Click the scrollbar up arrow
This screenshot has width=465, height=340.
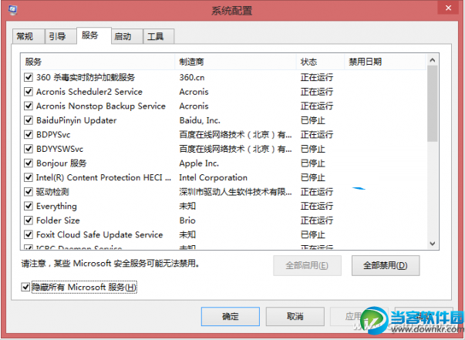[x=433, y=60]
